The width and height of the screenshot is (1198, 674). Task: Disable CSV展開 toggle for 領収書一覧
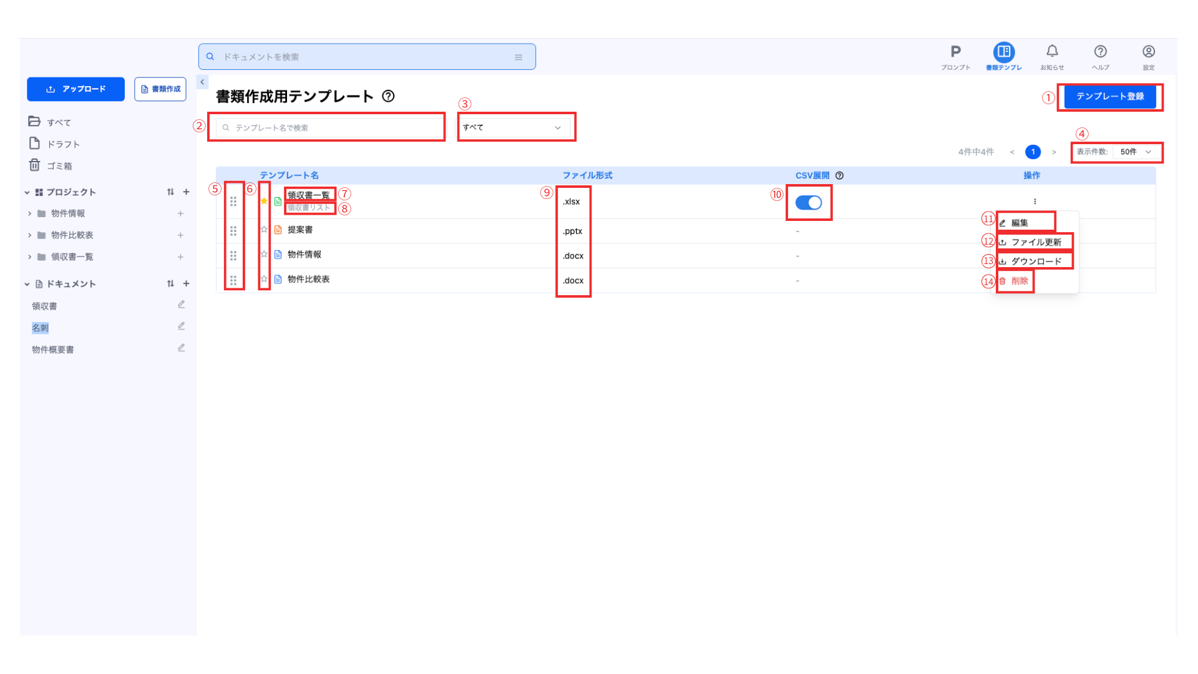(809, 203)
